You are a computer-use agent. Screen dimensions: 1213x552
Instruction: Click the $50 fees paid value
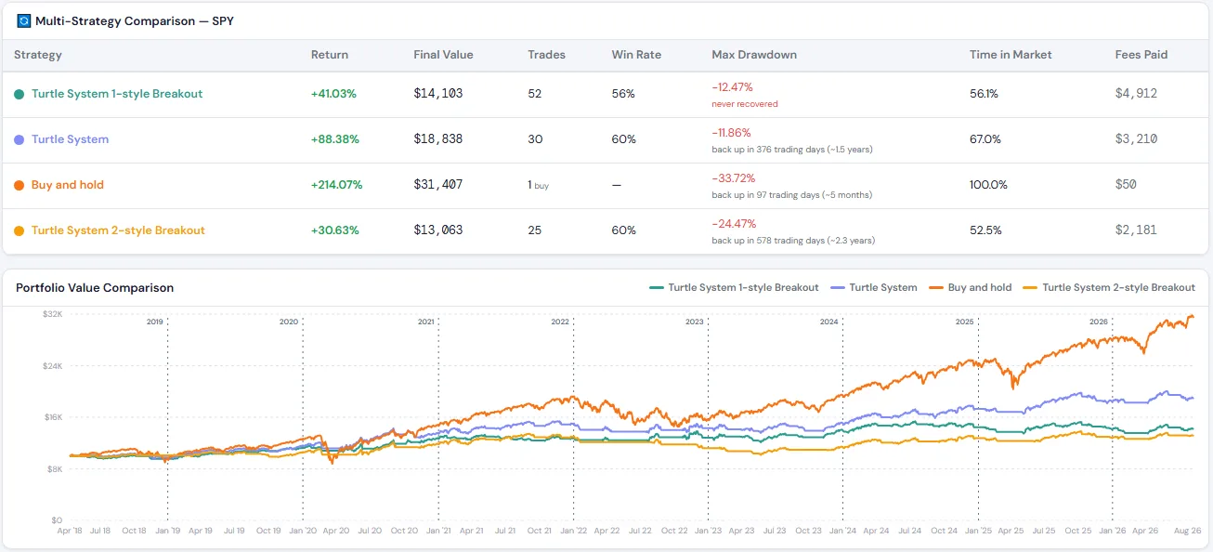(x=1126, y=185)
